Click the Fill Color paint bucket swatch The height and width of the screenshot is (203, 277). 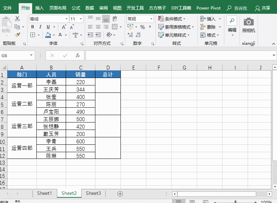[48, 35]
